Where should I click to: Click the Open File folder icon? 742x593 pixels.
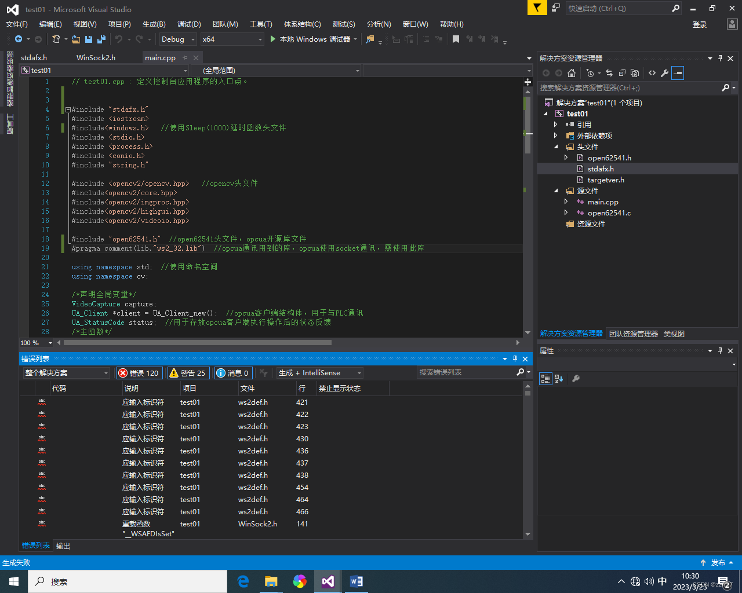(x=76, y=39)
